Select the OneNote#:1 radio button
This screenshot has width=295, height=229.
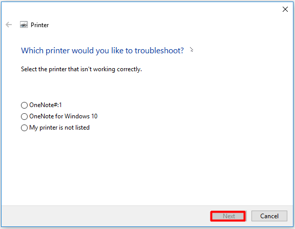click(24, 105)
